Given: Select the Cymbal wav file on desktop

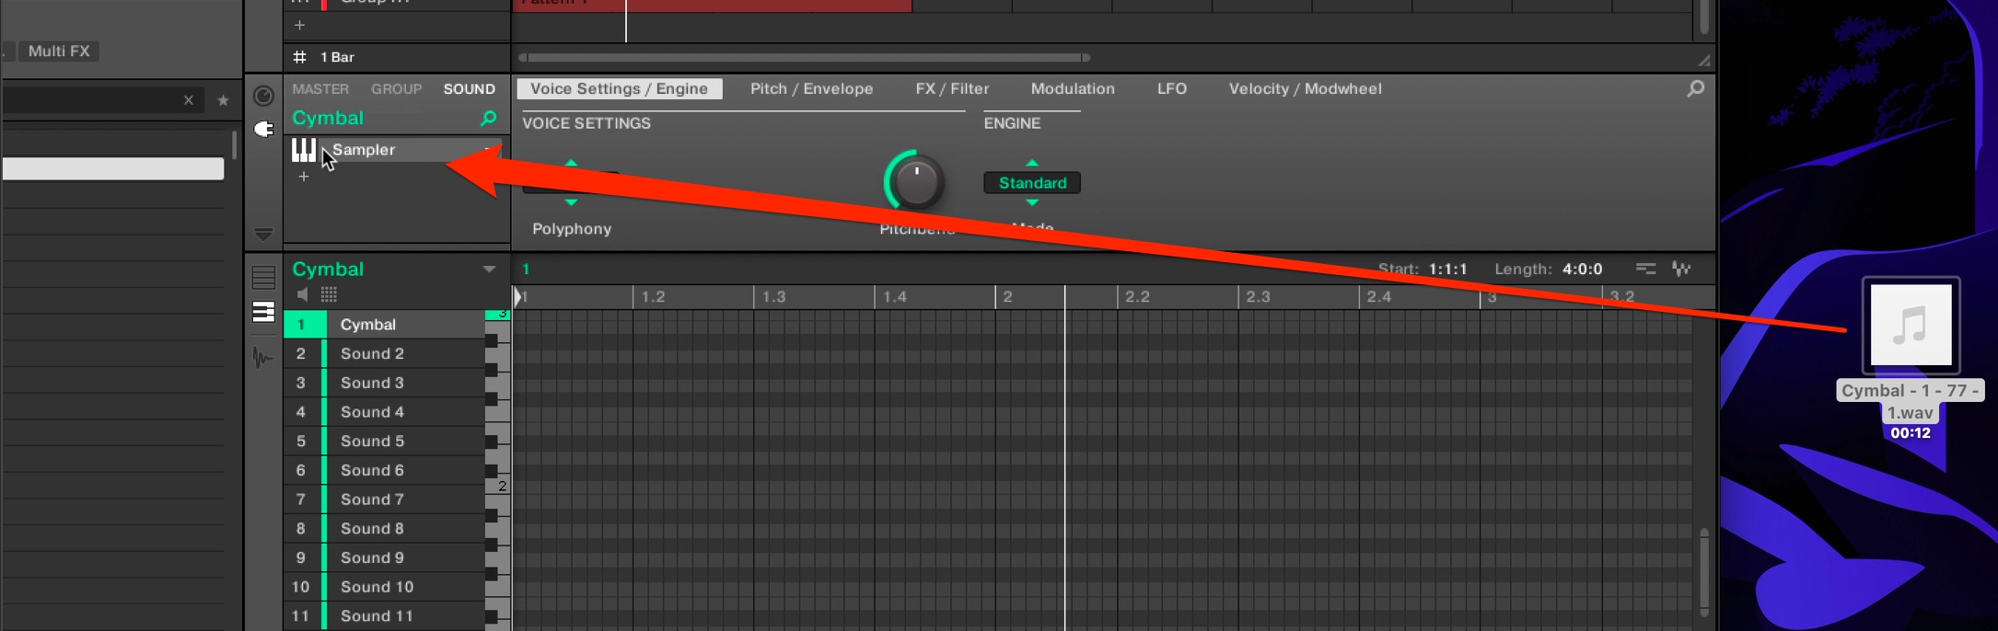Looking at the screenshot, I should (1911, 325).
